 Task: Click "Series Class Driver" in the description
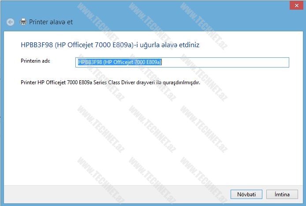click(x=125, y=82)
